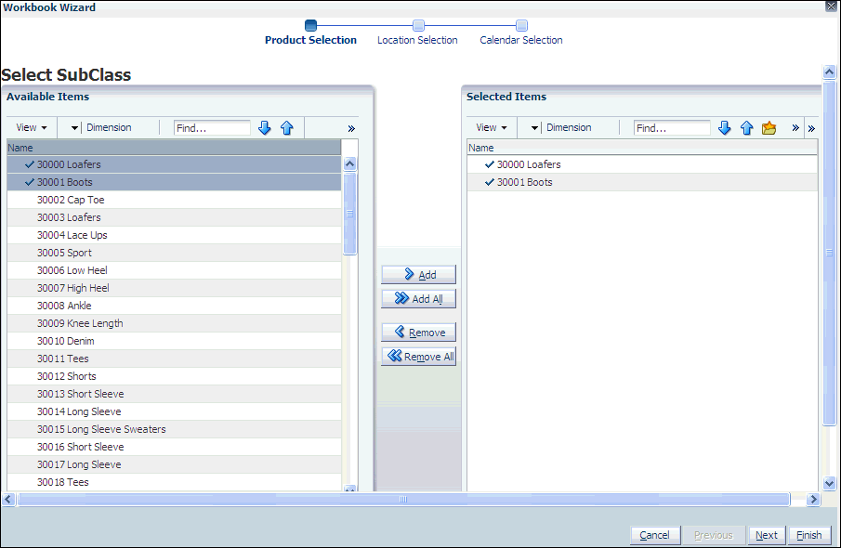Select 30009 Knee Length row
Screen dimensions: 841x548
174,324
